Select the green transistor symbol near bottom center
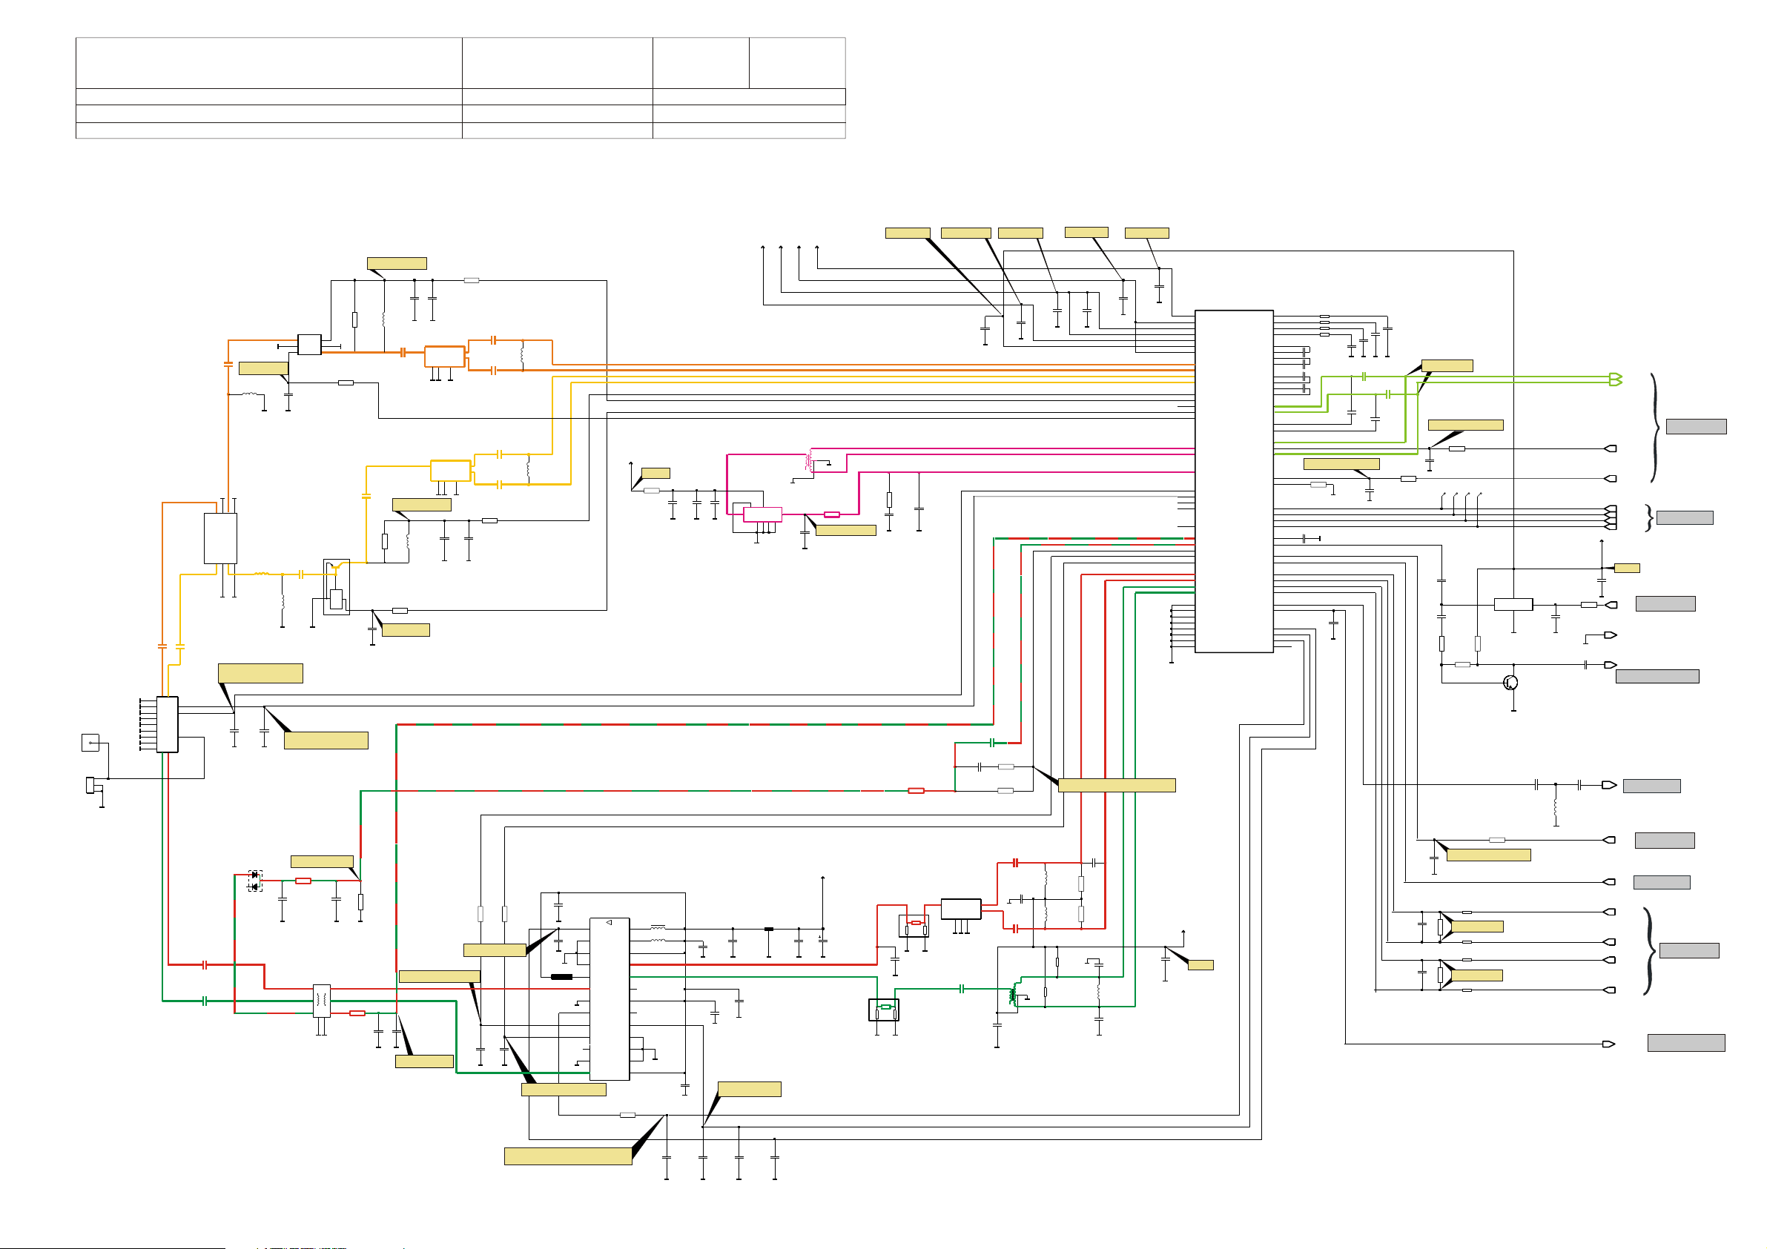 [1014, 993]
